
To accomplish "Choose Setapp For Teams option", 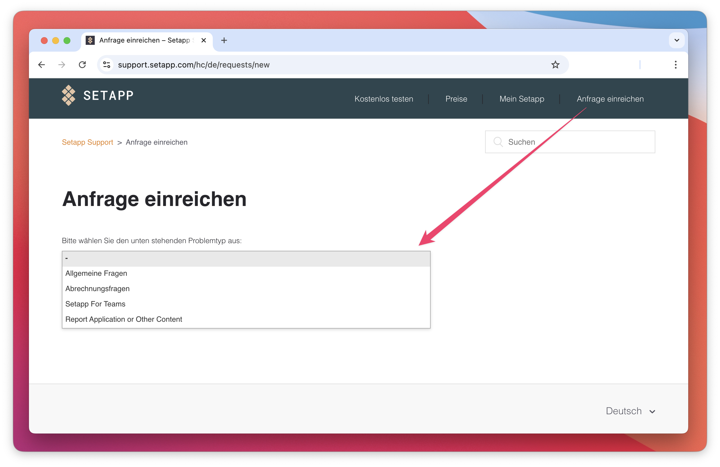I will (x=246, y=304).
